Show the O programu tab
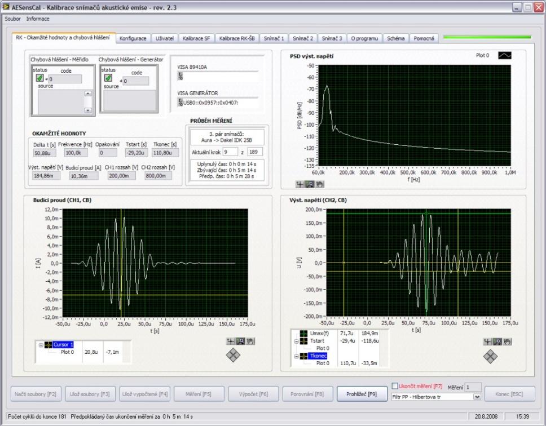 click(364, 38)
